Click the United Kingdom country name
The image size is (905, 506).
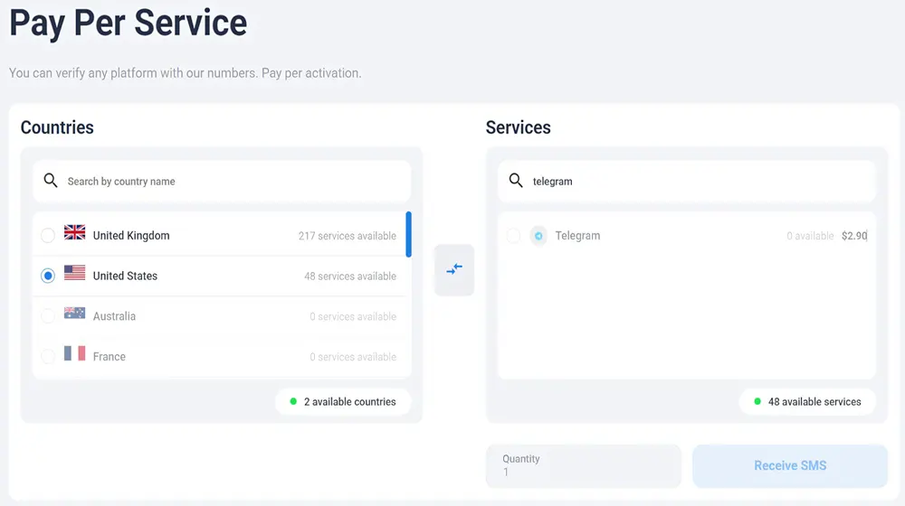click(x=131, y=236)
